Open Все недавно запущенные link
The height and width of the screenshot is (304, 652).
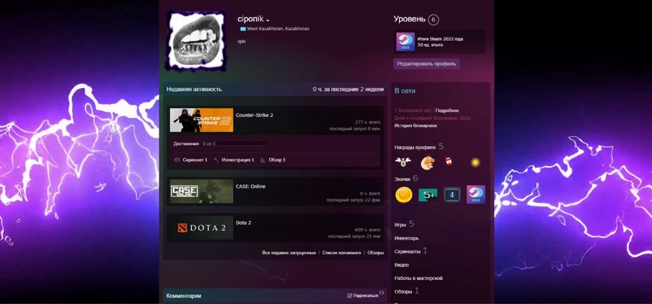click(289, 253)
